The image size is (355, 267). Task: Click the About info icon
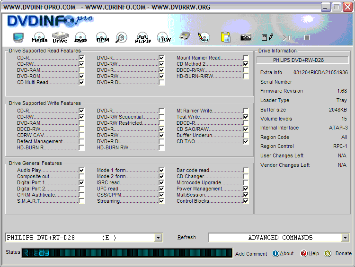click(275, 253)
